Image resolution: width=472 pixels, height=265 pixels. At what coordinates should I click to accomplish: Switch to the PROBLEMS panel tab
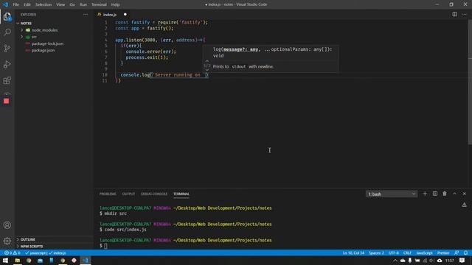pos(108,194)
